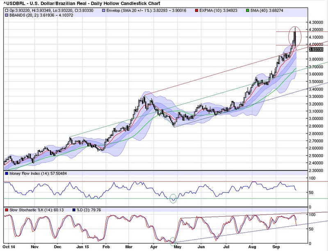328x251 pixels.
Task: Click the ^USDBRL chart title text
Action: (x=82, y=3)
